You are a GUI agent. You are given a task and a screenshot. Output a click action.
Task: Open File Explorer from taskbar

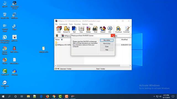tap(28, 97)
